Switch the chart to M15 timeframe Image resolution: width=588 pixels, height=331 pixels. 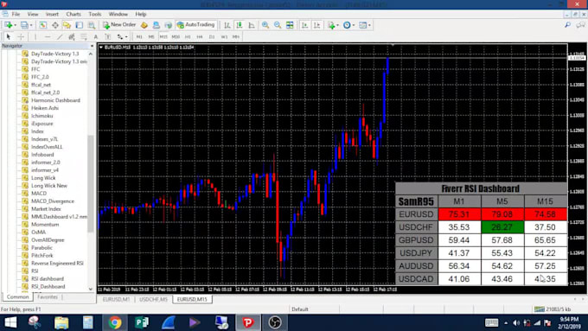(163, 37)
